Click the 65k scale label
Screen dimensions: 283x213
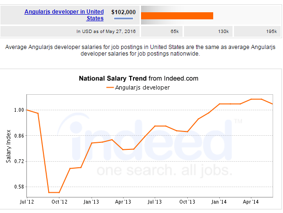tap(175, 32)
